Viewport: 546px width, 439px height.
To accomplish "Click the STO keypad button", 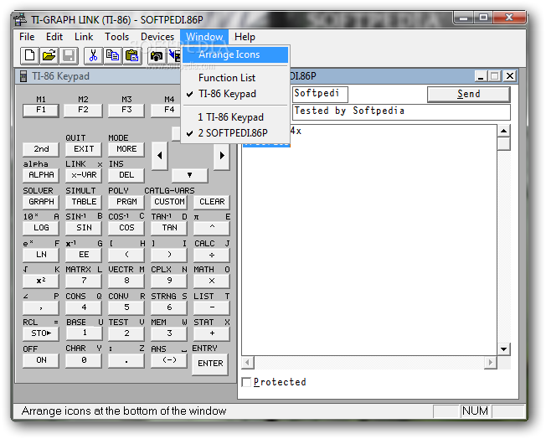I will tap(41, 333).
